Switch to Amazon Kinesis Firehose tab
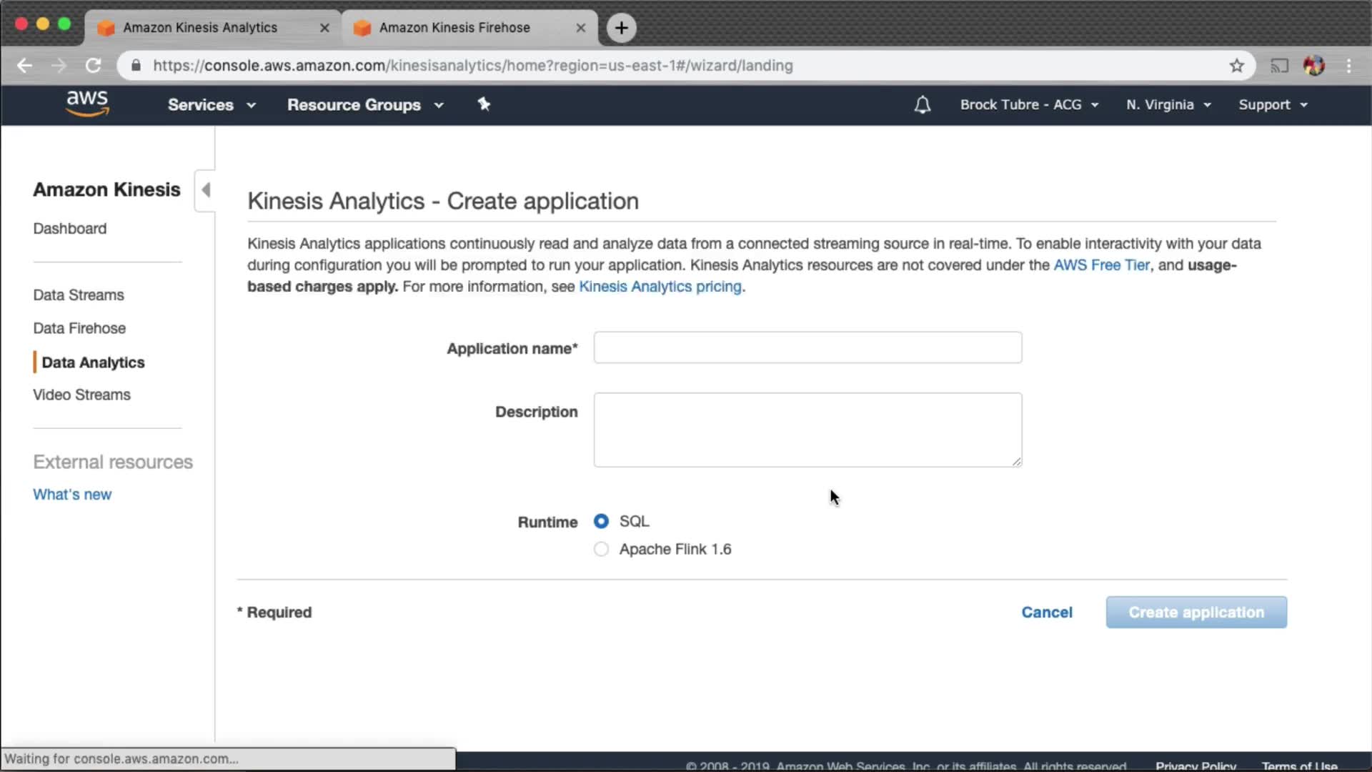Image resolution: width=1372 pixels, height=772 pixels. point(455,28)
